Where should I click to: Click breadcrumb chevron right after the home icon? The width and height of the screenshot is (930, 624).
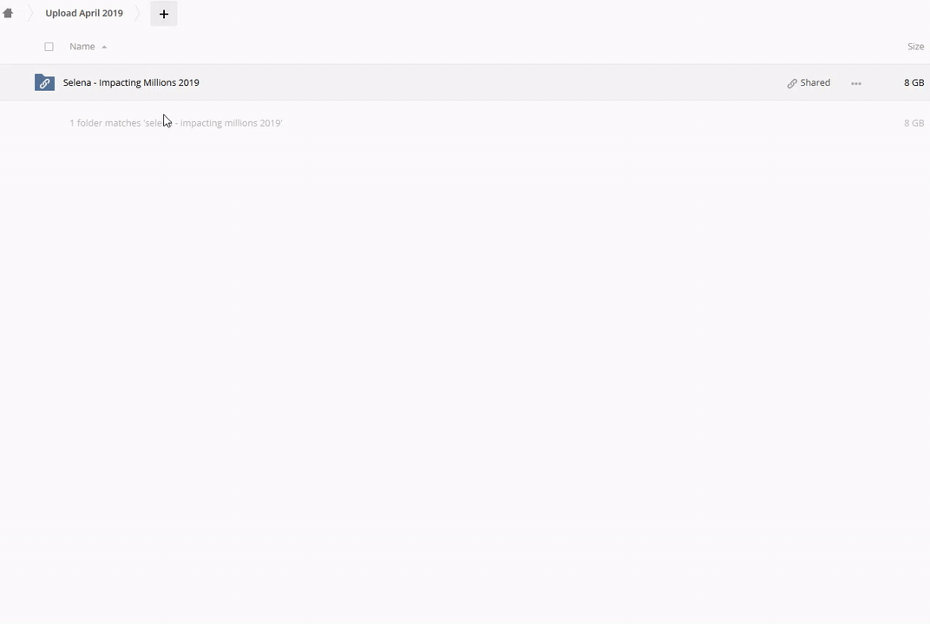click(x=29, y=13)
